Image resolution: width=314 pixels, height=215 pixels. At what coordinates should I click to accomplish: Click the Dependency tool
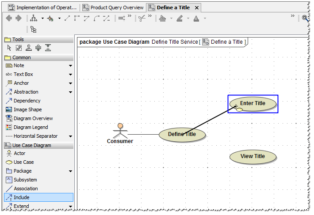click(x=27, y=101)
